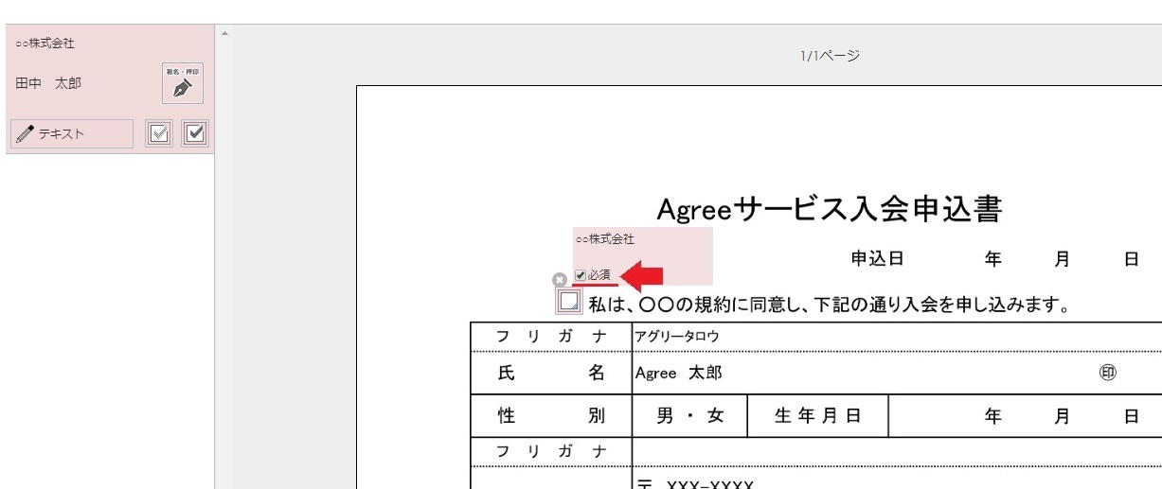This screenshot has width=1162, height=489.
Task: Click the scroll-up arrow of the sidebar scrollbar
Action: [224, 34]
